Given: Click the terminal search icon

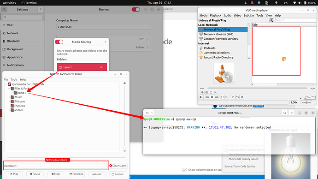Looking at the screenshot, I should point(284,113).
